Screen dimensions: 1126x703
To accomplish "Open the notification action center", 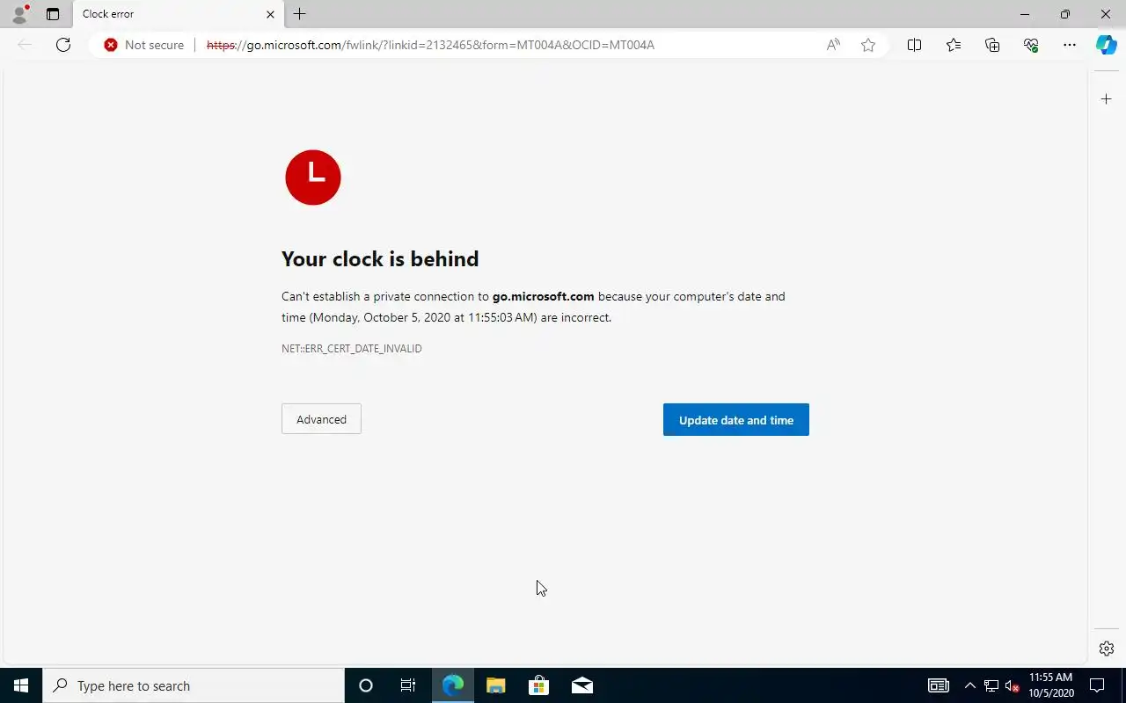I will click(x=1097, y=685).
